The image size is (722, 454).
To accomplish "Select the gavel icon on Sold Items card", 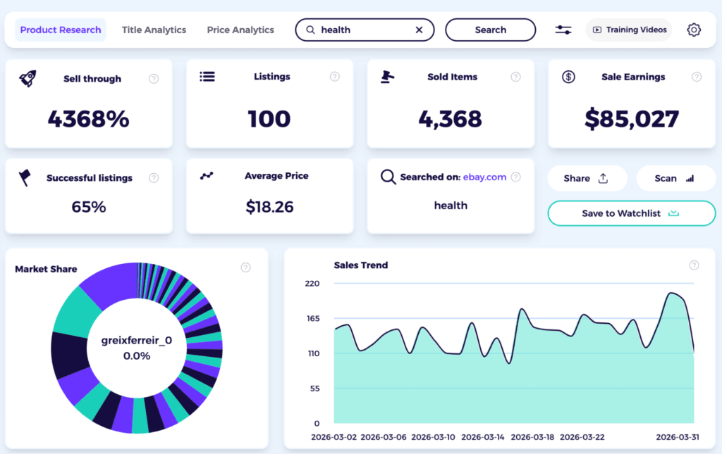I will click(388, 77).
